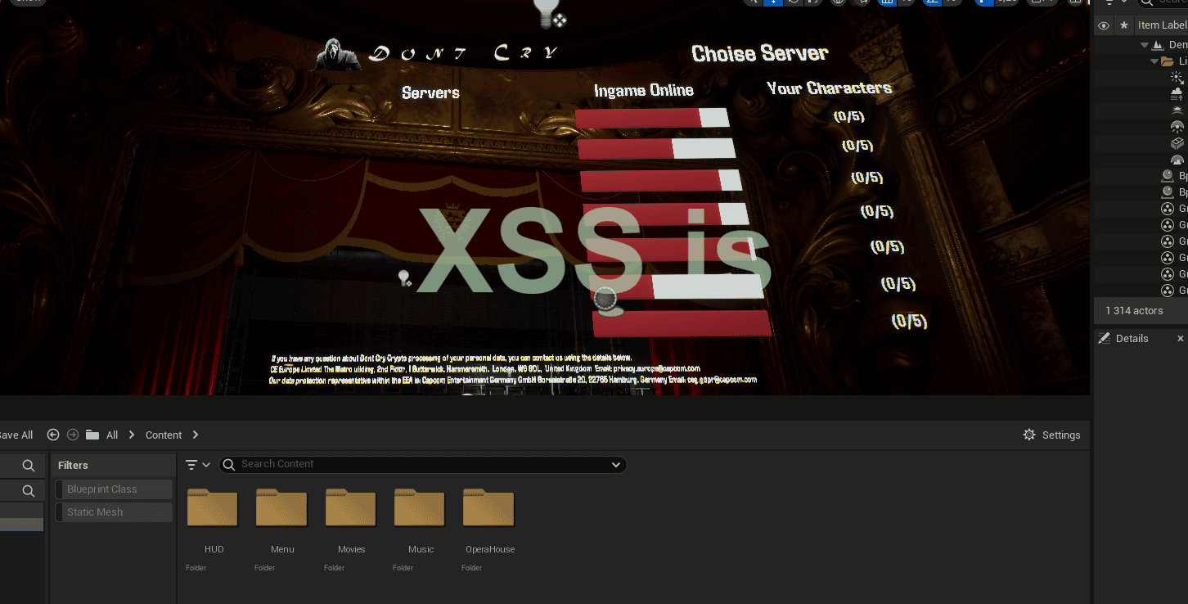Click the bottom fully red server bar

point(682,323)
